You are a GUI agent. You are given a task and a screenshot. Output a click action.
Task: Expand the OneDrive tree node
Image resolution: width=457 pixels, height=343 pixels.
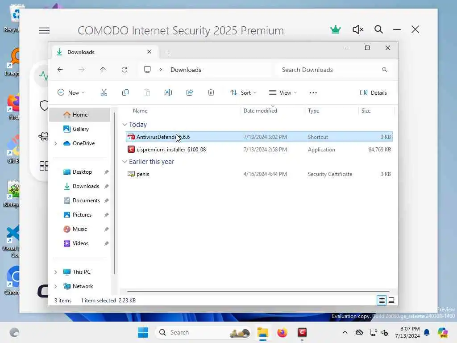56,143
